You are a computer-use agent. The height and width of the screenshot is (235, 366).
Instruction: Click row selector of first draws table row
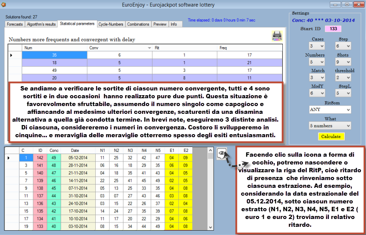pos(12,158)
